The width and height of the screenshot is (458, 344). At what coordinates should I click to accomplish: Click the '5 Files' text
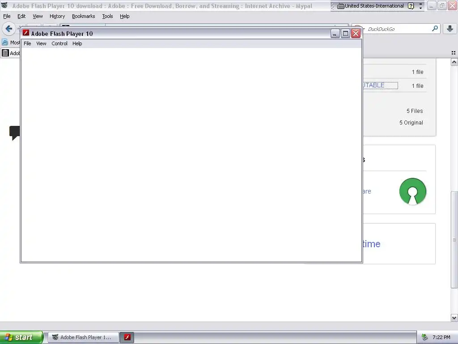[x=415, y=111]
